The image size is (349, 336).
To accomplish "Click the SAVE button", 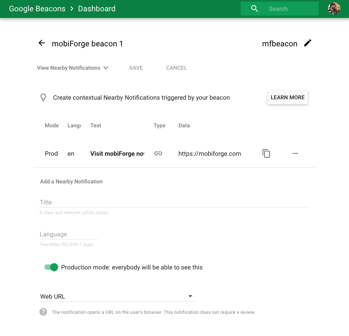I will pos(136,68).
